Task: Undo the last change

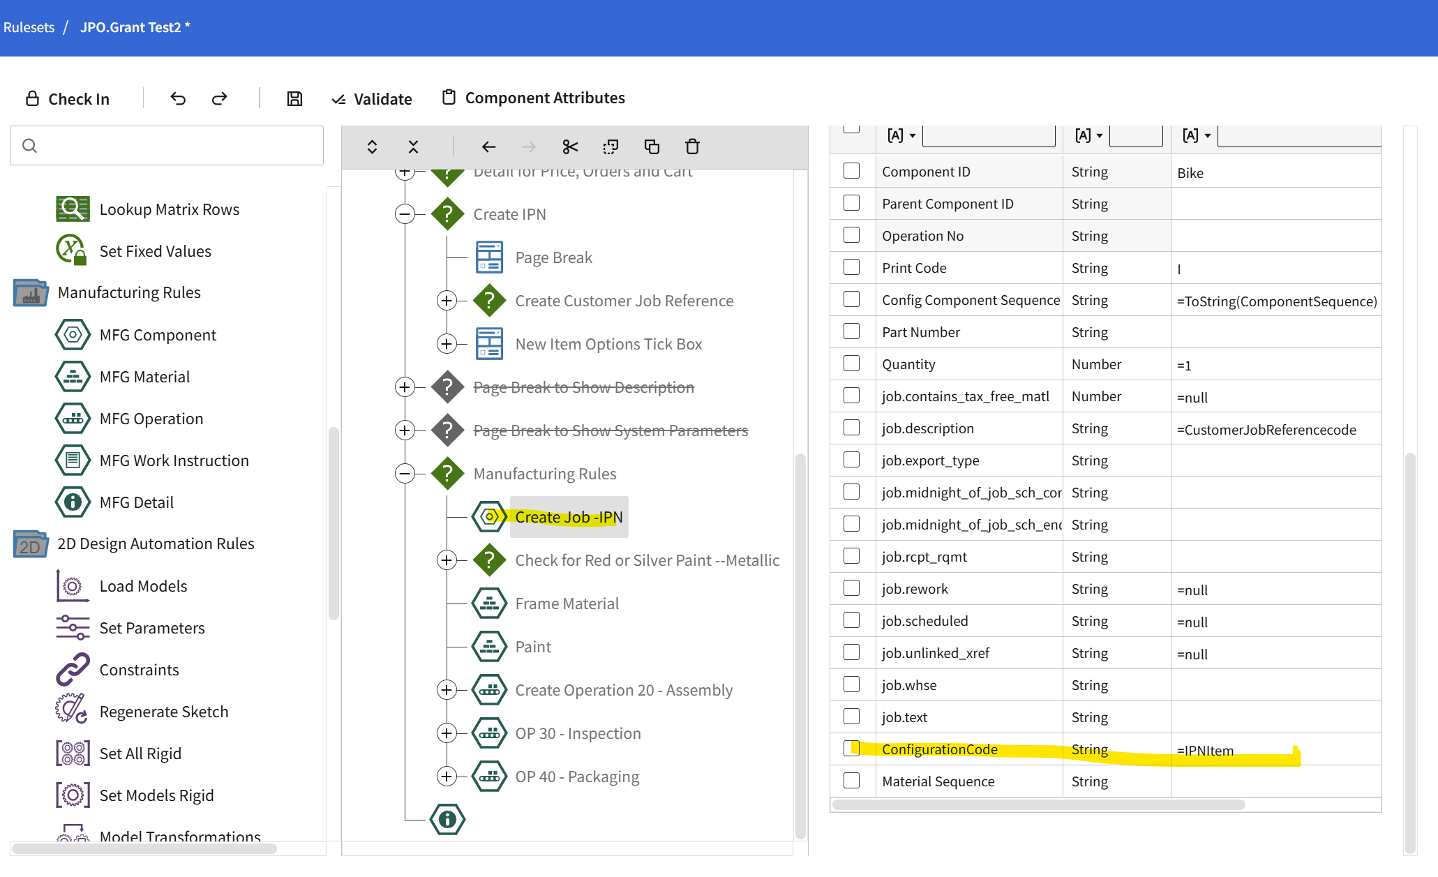Action: pos(178,98)
